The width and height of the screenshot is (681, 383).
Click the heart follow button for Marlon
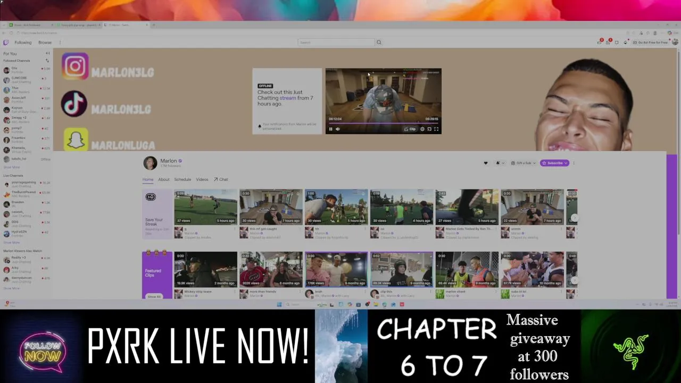485,163
